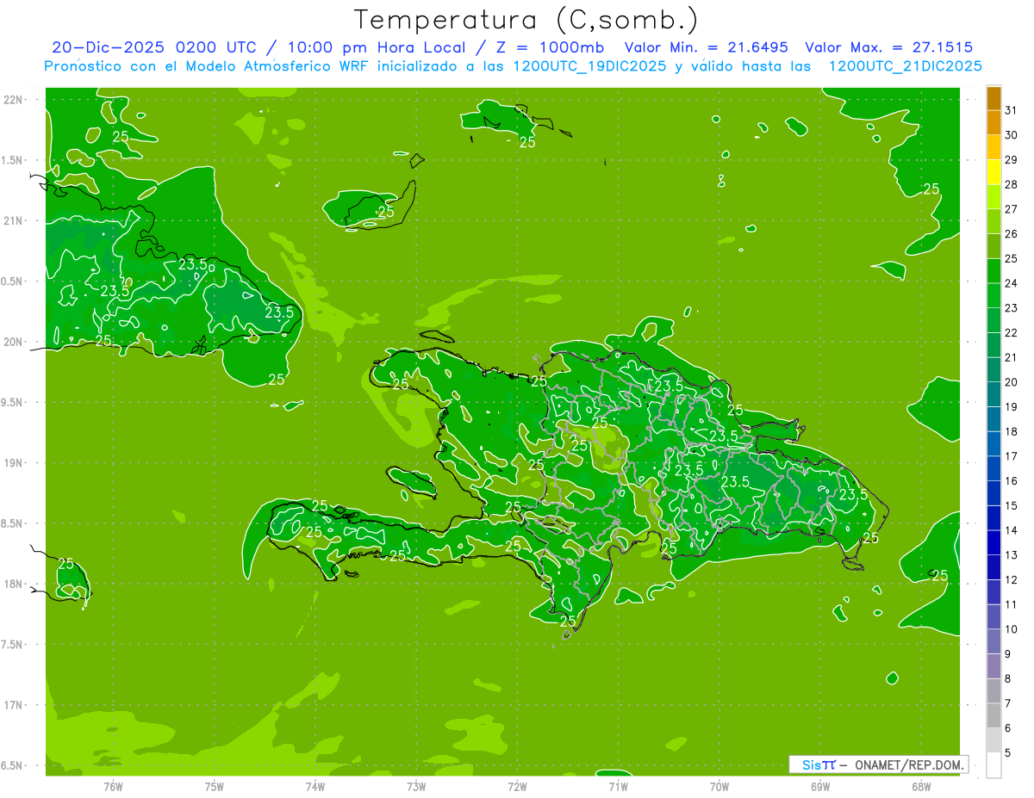Screen dimensions: 1034x798
Task: Click the legend value 14
Action: (1011, 530)
